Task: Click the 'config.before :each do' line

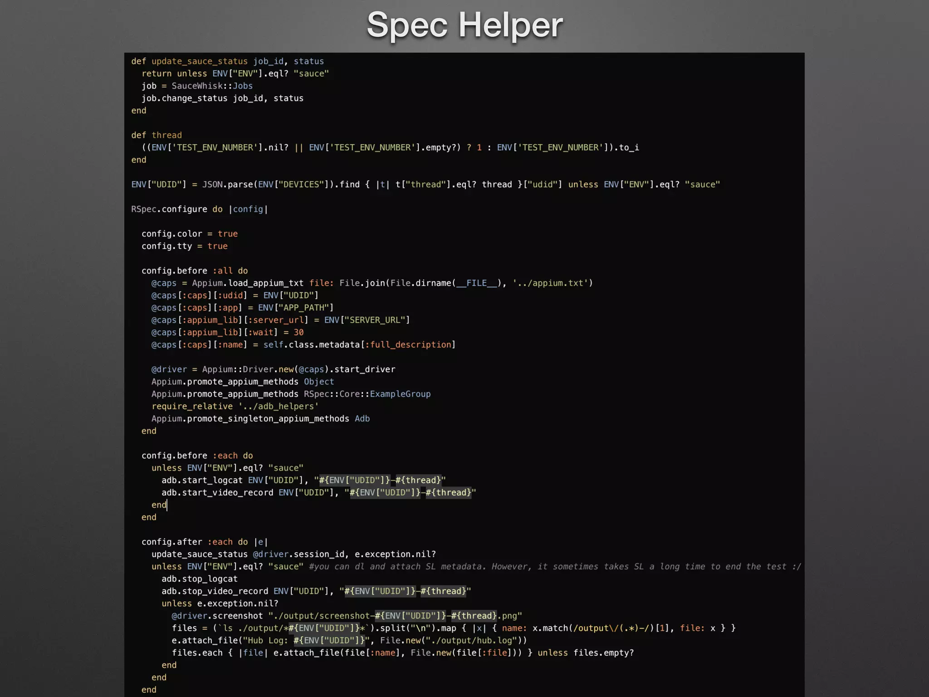Action: tap(197, 456)
